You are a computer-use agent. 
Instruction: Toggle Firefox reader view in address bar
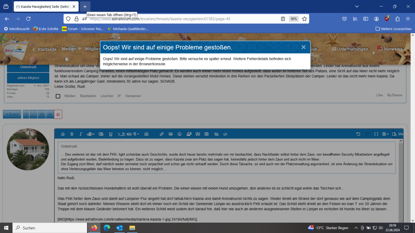(x=283, y=19)
